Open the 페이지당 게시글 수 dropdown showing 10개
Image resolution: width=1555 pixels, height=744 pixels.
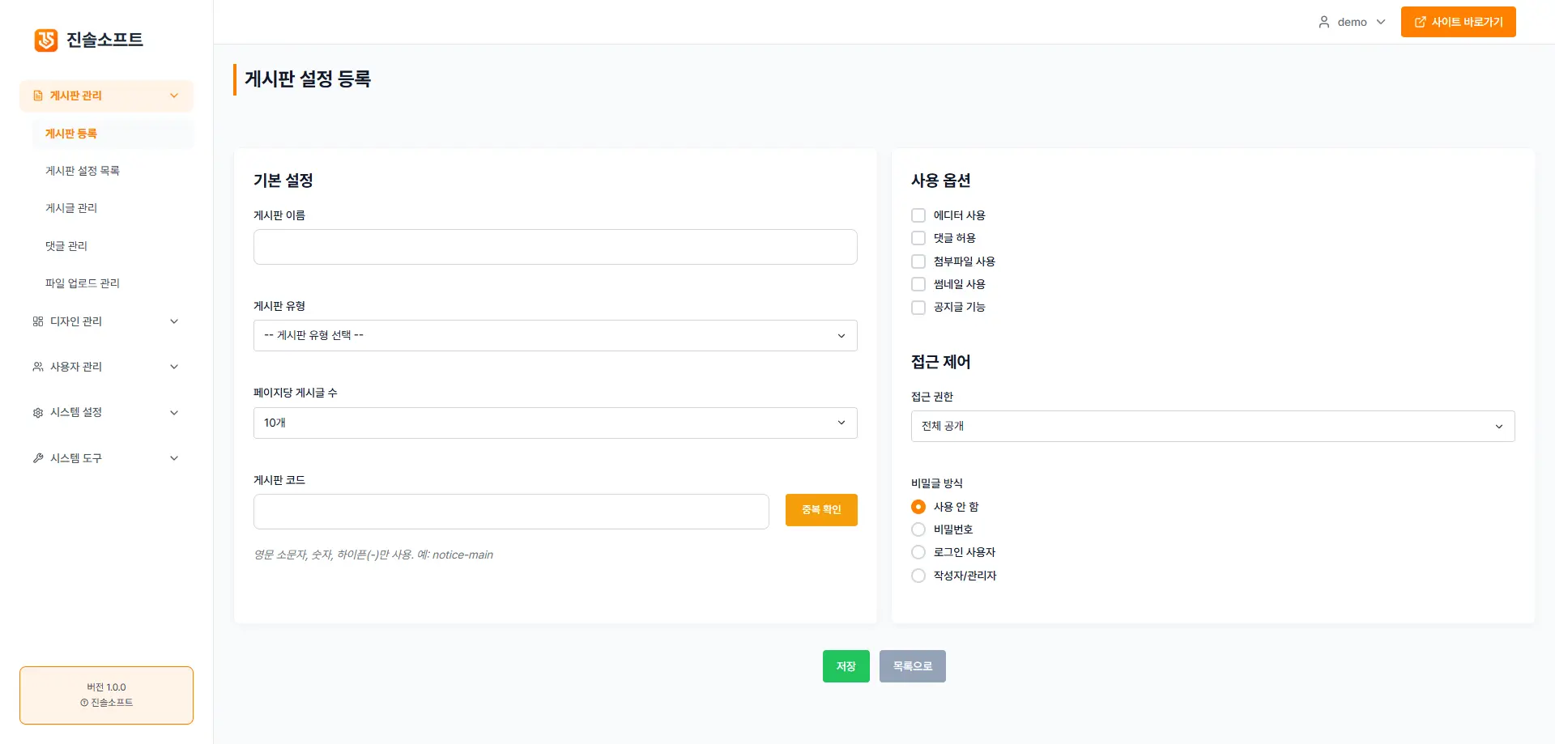[x=555, y=422]
